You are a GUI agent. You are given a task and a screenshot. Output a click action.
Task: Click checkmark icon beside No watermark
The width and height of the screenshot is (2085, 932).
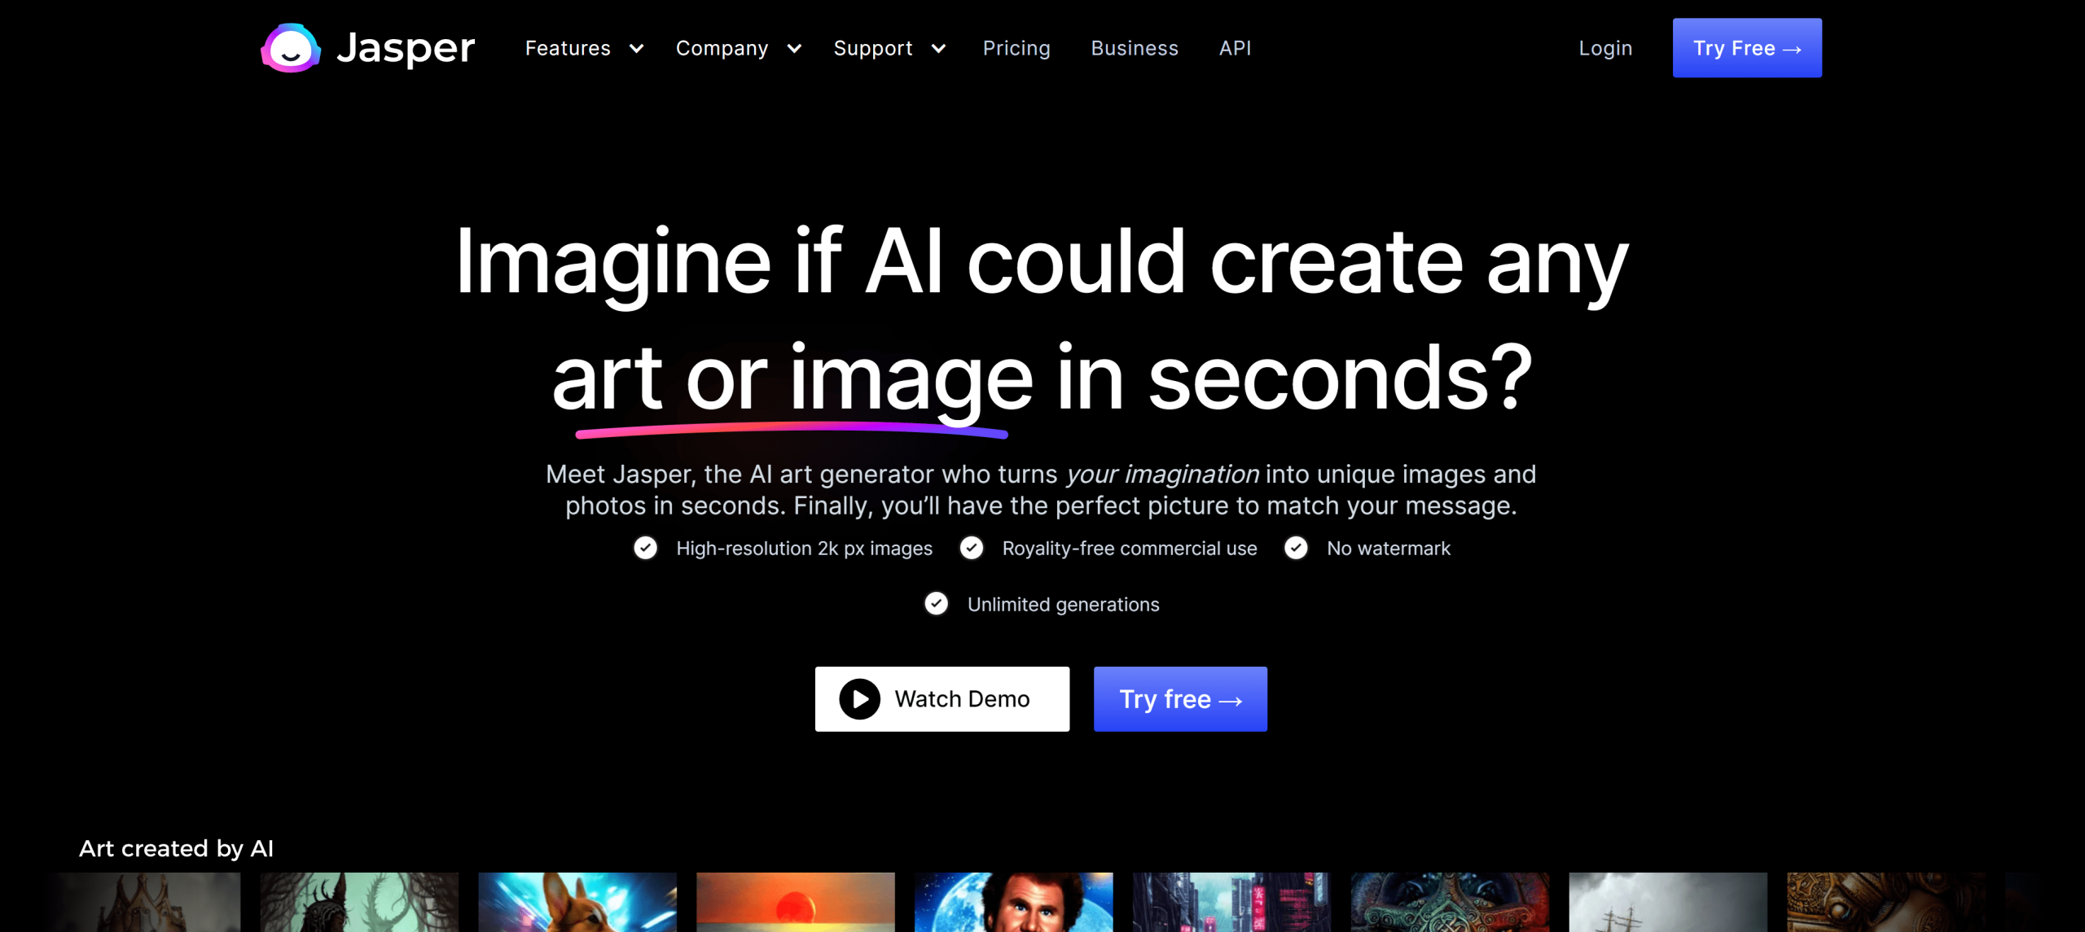coord(1297,548)
